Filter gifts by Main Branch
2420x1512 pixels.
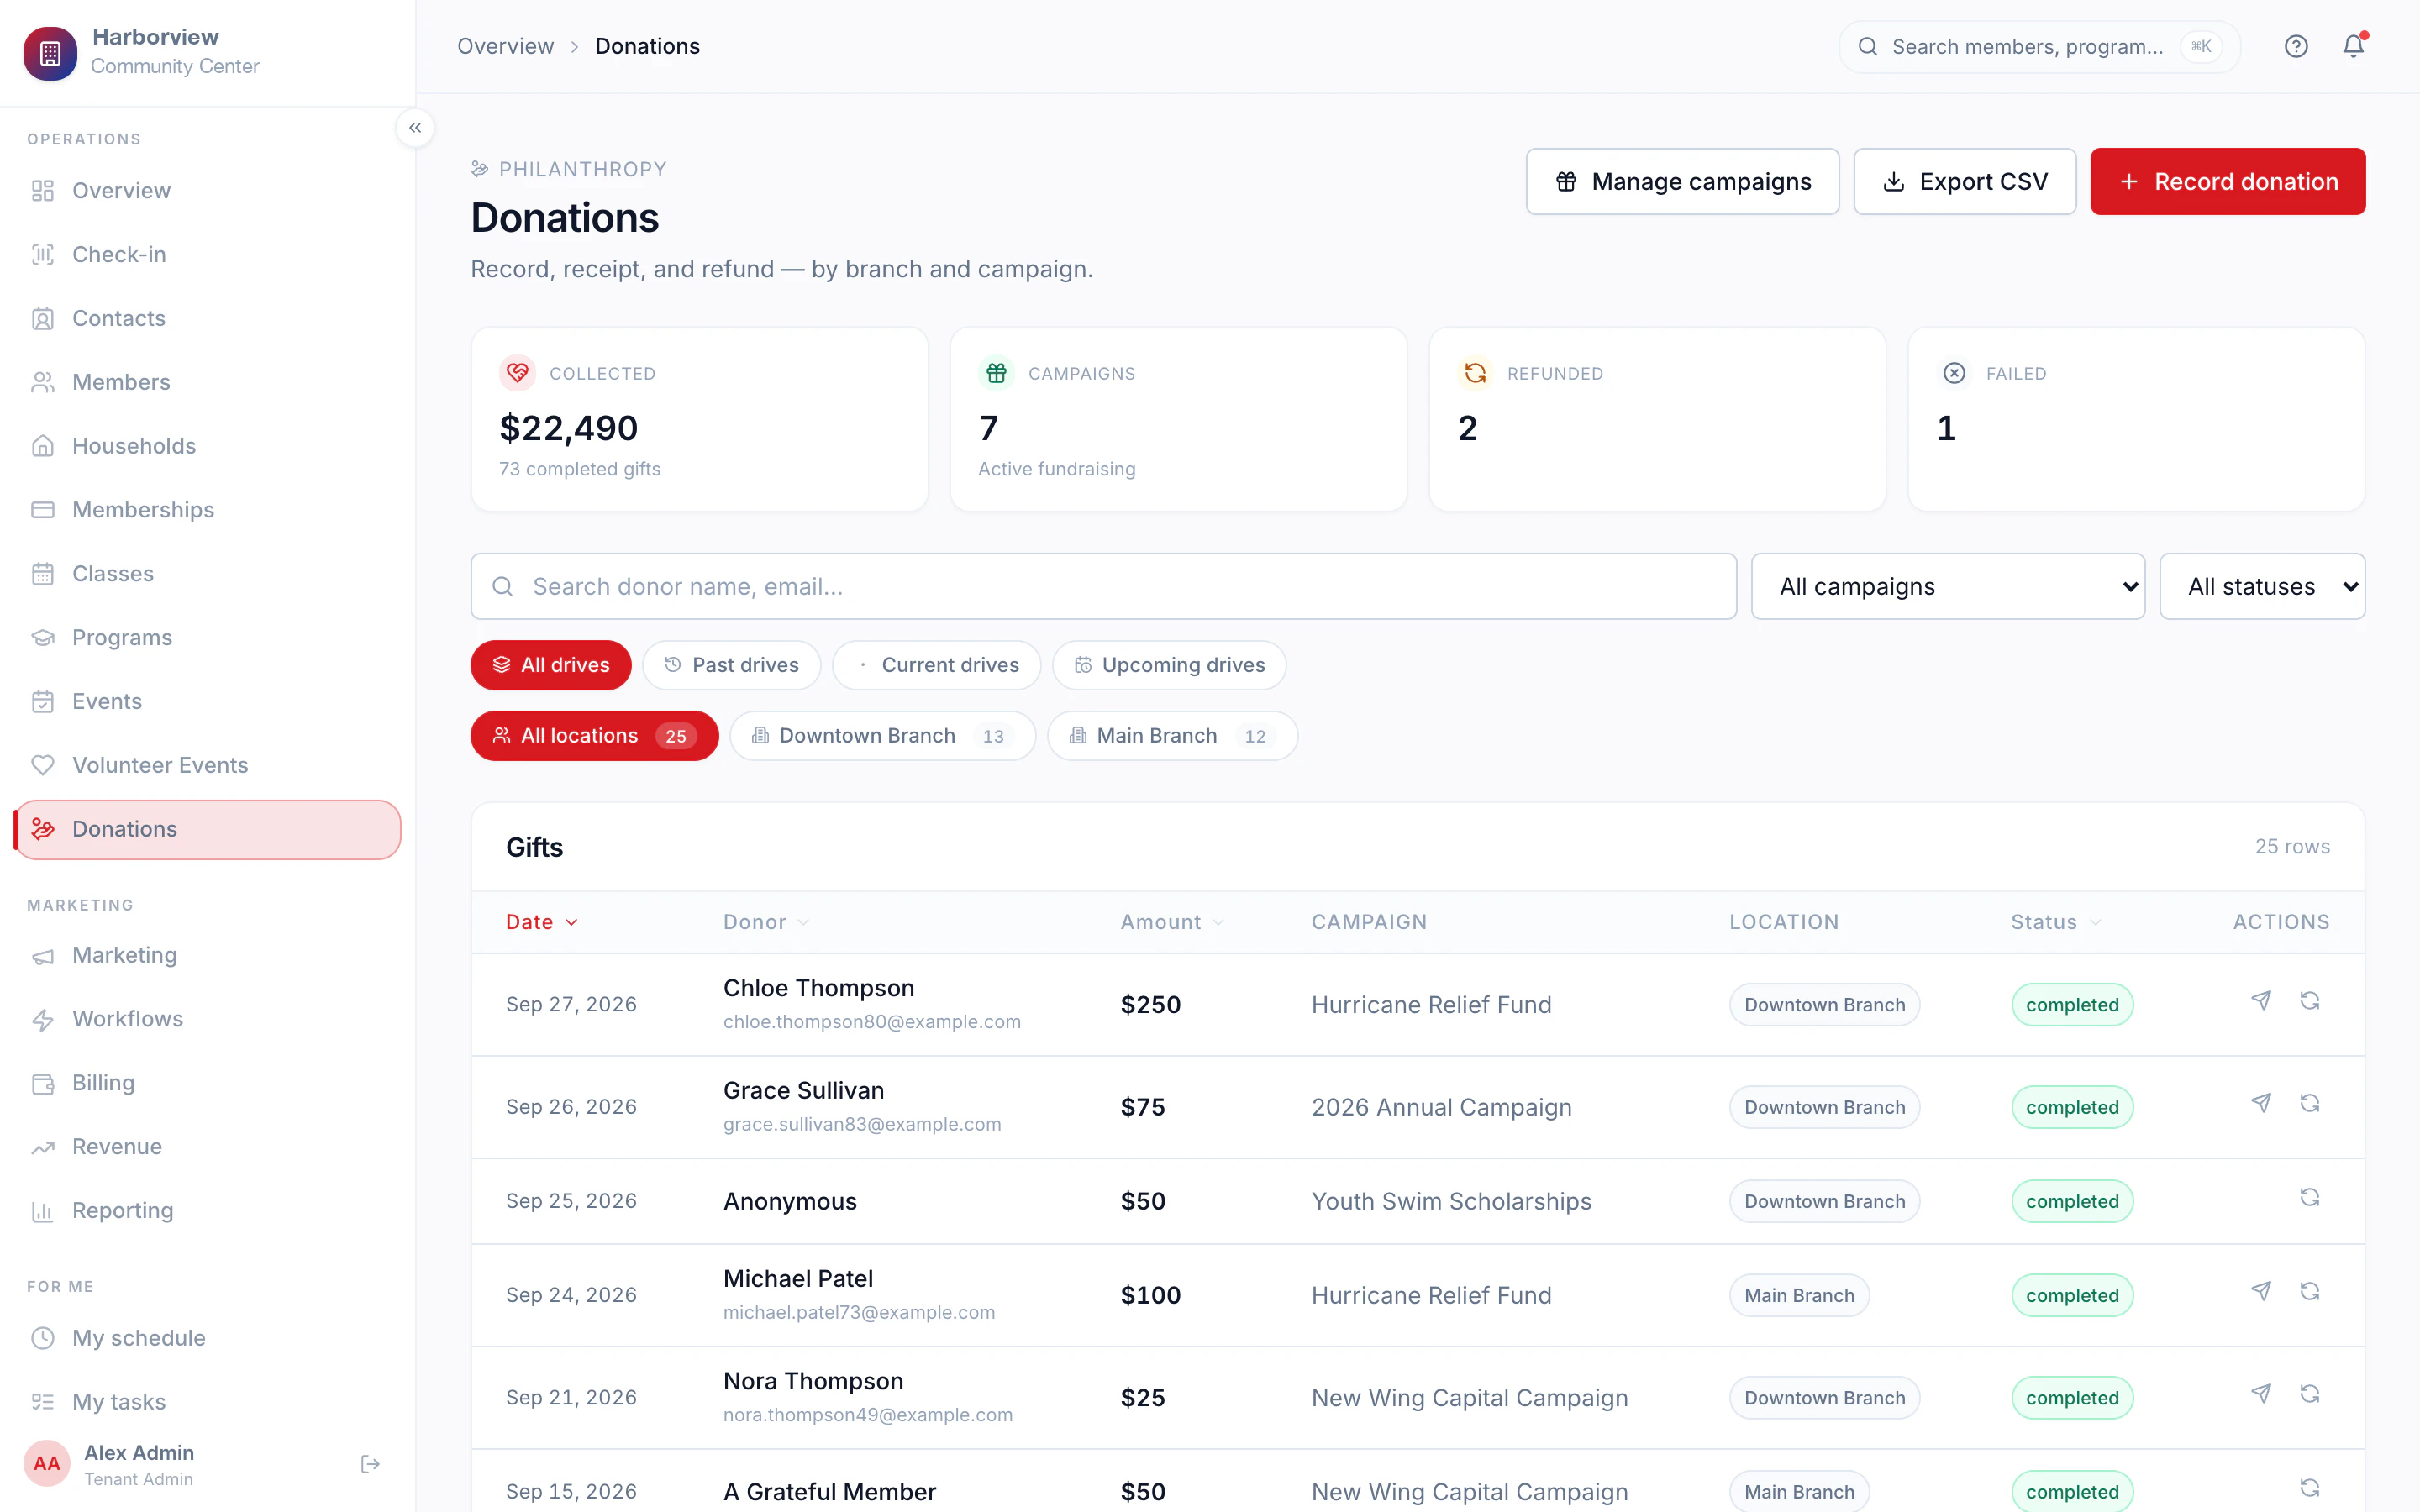(x=1172, y=736)
